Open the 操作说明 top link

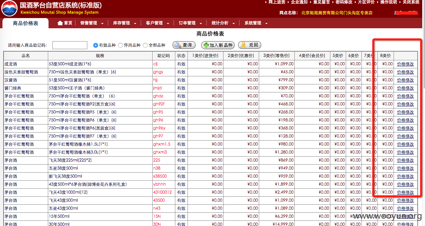tap(389, 2)
